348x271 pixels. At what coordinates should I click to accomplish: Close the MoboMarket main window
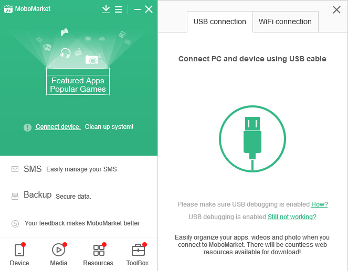149,9
